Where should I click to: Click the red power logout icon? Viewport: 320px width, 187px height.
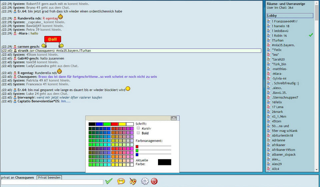pyautogui.click(x=154, y=181)
